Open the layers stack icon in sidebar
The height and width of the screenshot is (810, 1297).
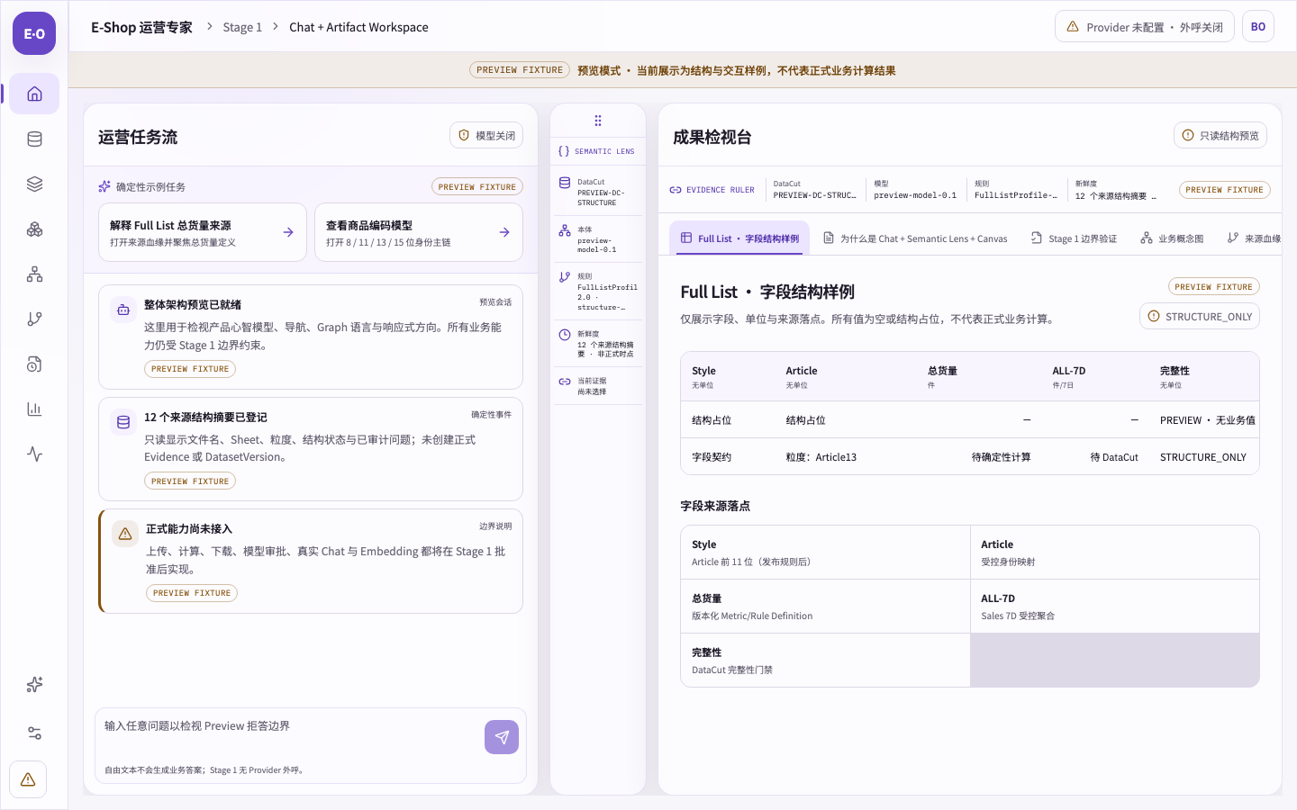pyautogui.click(x=34, y=184)
